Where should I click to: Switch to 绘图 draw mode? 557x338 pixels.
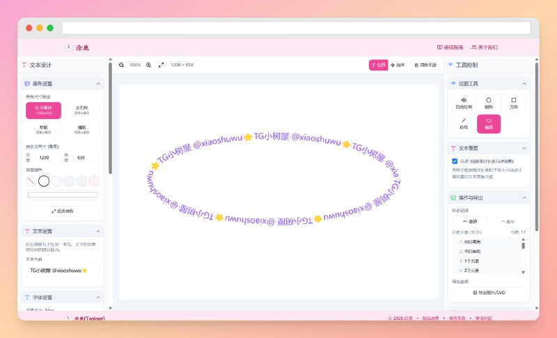(378, 65)
